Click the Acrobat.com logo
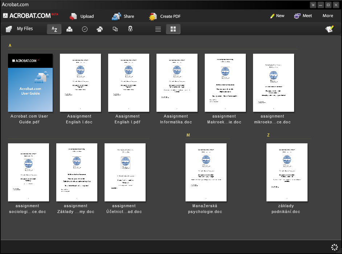 30,16
